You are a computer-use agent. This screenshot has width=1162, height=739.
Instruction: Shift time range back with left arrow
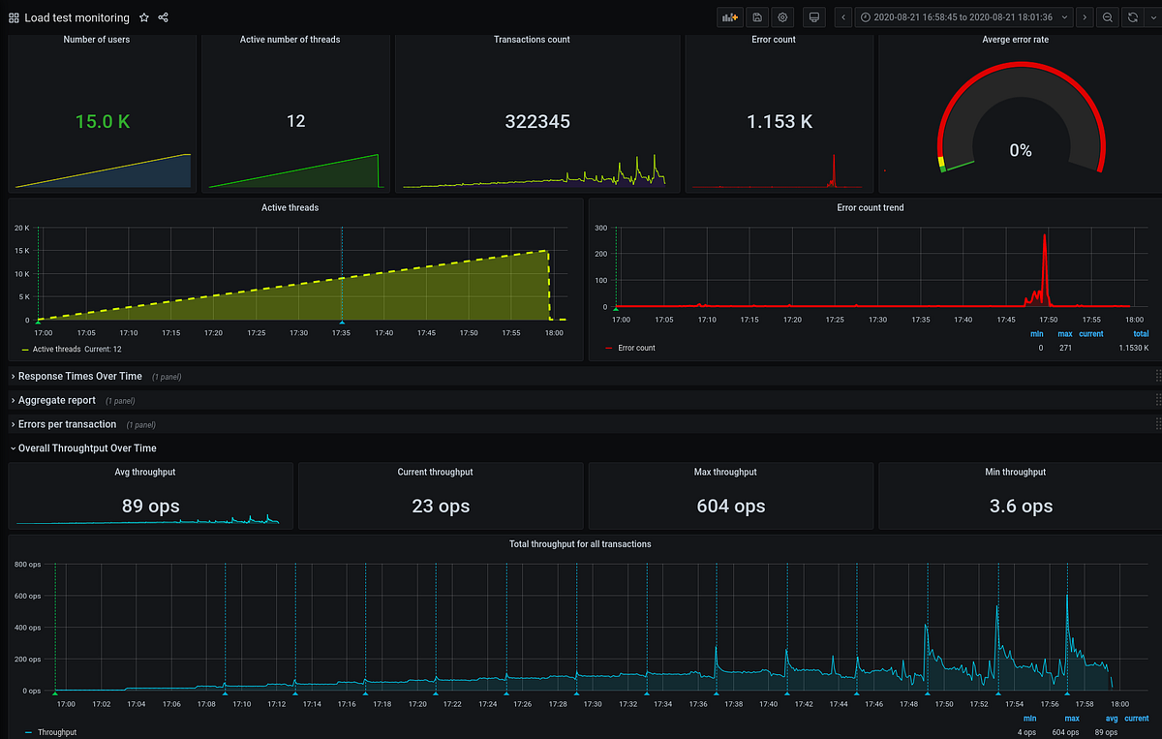pyautogui.click(x=843, y=17)
